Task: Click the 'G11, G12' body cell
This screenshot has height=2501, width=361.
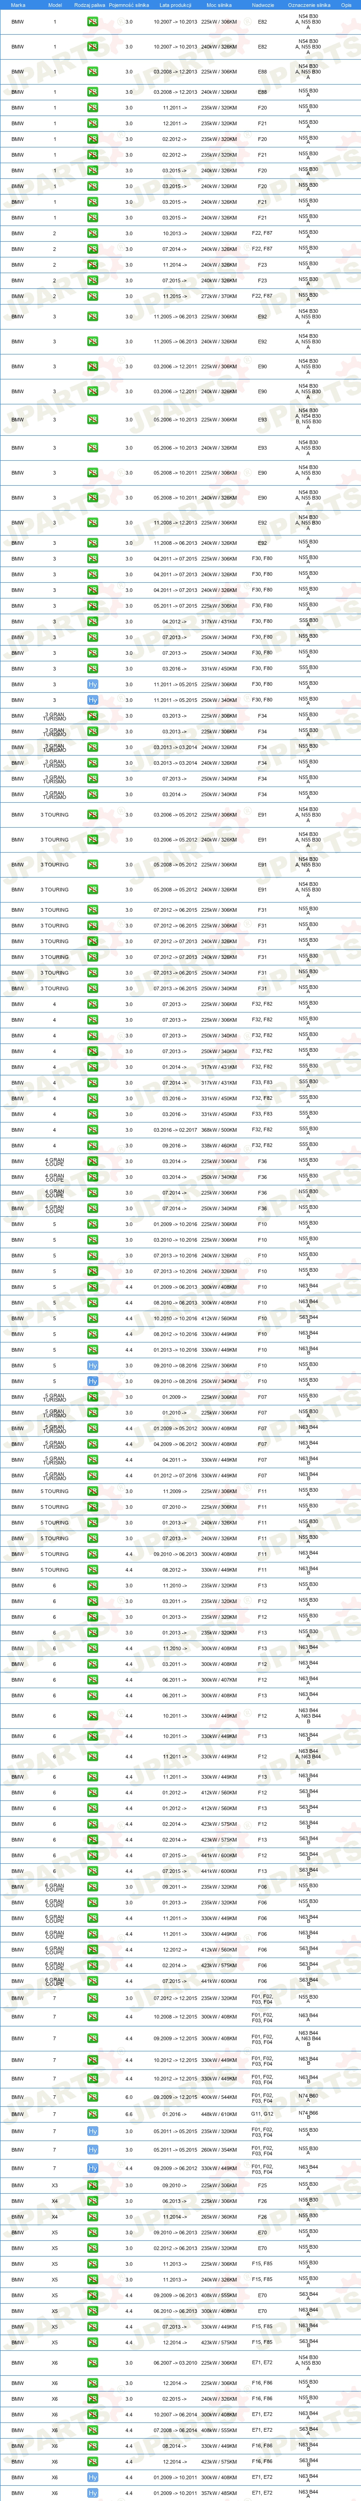Action: (x=262, y=2115)
